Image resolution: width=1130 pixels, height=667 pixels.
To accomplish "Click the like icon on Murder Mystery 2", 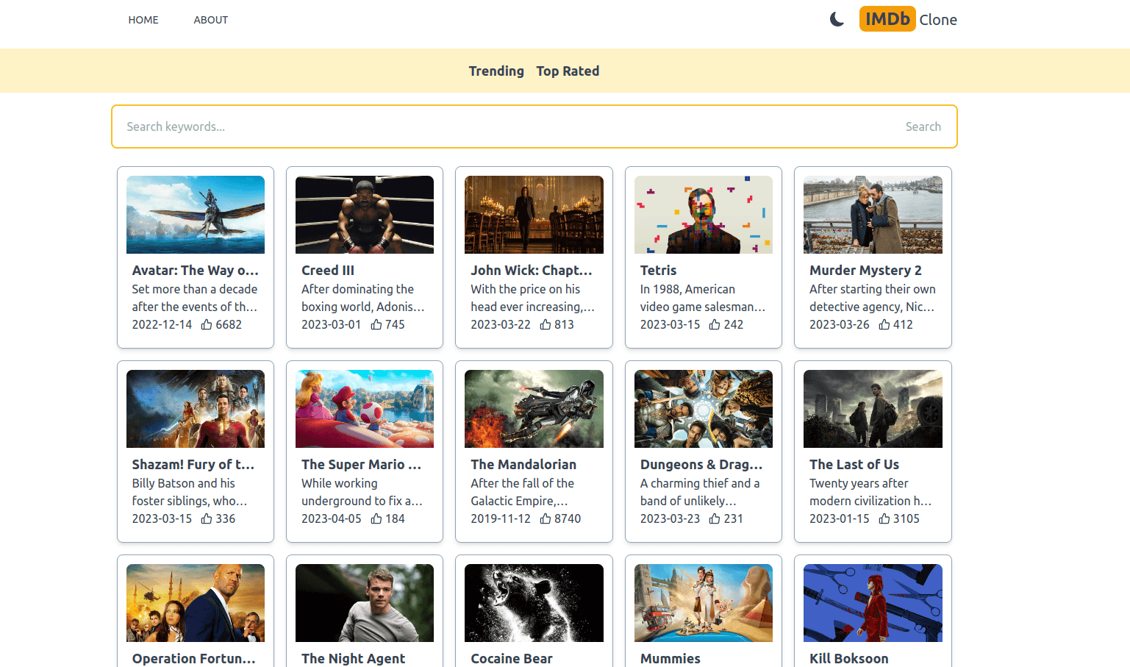I will pyautogui.click(x=884, y=324).
